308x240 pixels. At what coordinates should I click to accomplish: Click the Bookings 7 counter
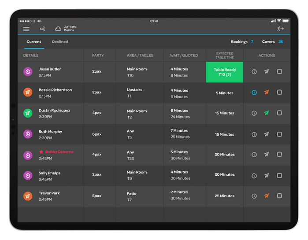[x=242, y=41]
